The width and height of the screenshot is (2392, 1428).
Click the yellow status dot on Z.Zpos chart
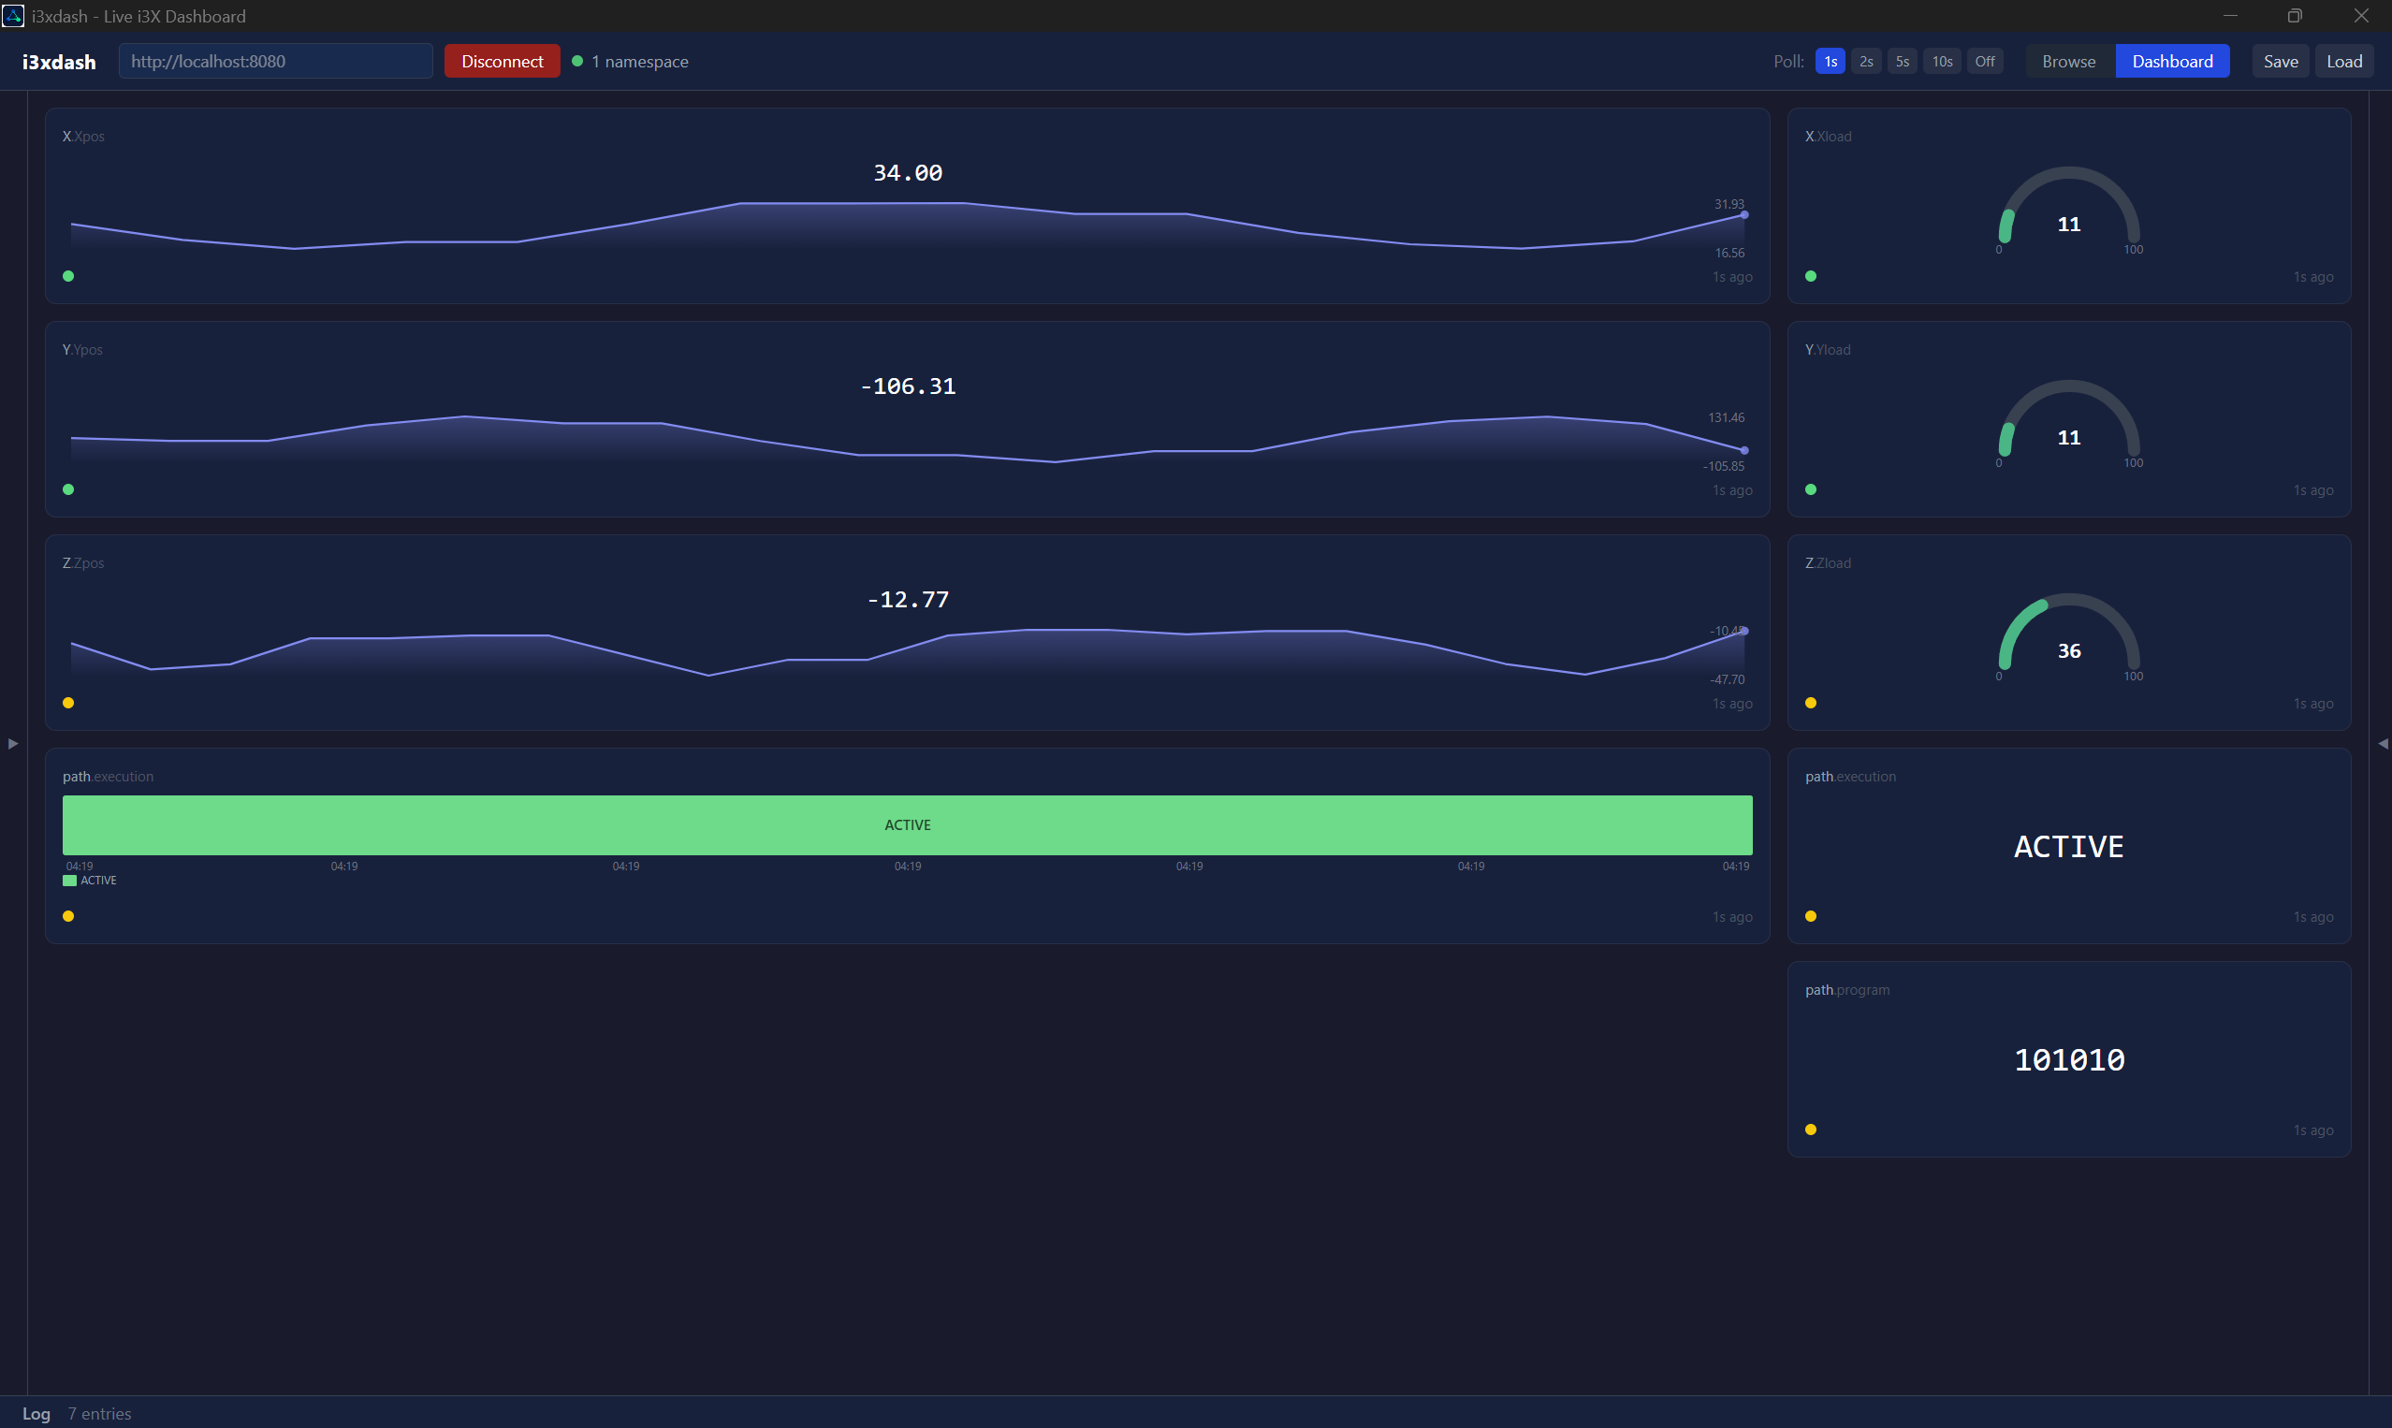[68, 703]
